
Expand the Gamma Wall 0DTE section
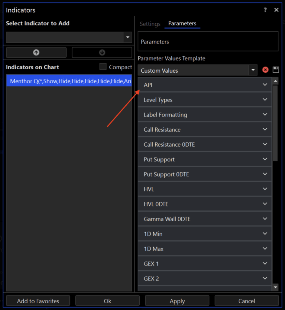click(x=205, y=219)
